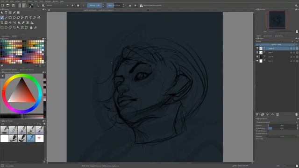Image resolution: width=299 pixels, height=168 pixels.
Task: Hide the highlighted layer via eye icon
Action: click(257, 49)
